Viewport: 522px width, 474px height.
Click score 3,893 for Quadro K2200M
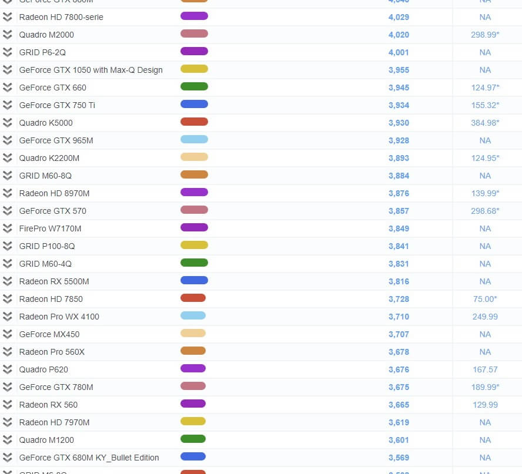pos(399,158)
